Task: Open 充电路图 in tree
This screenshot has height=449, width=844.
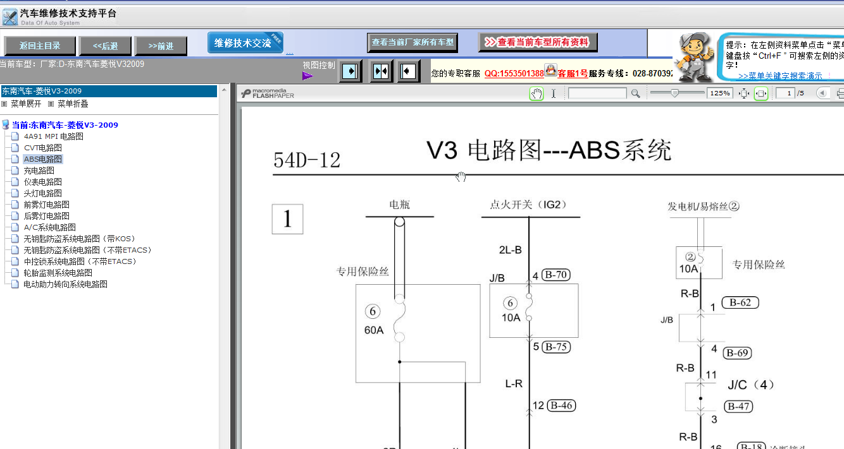Action: pyautogui.click(x=39, y=171)
